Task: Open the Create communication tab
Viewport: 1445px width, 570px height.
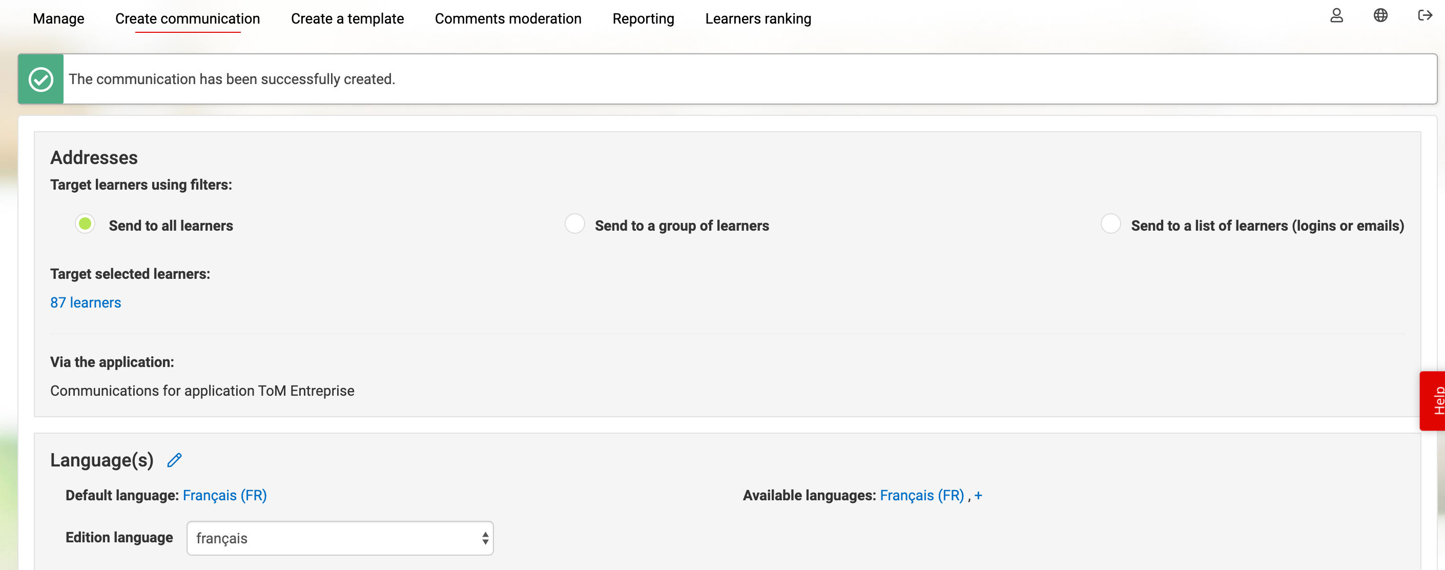Action: [188, 18]
